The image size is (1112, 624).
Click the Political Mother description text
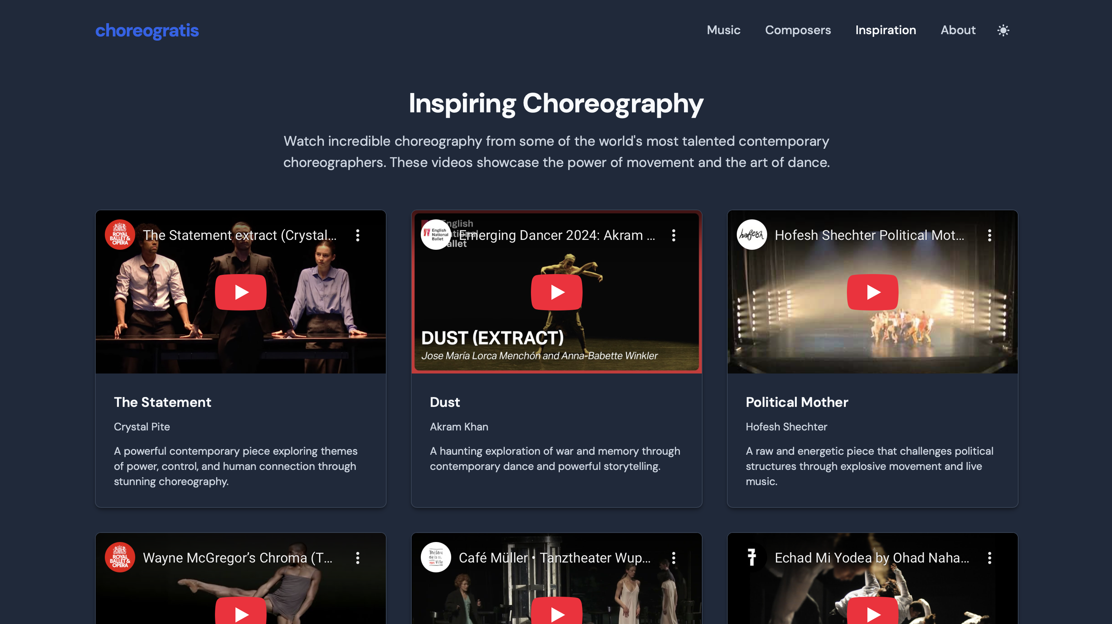tap(869, 466)
